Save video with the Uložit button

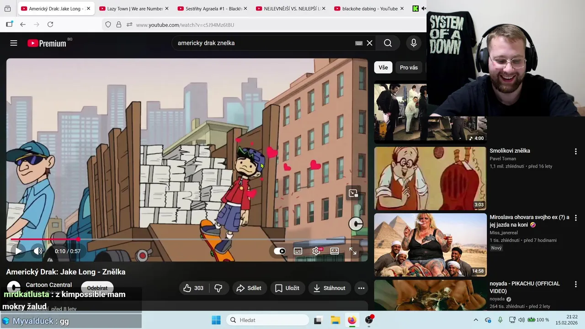click(x=287, y=288)
